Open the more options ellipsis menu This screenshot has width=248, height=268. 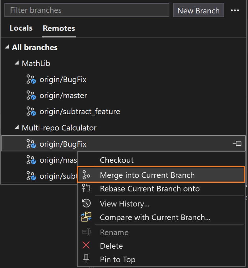tap(235, 10)
